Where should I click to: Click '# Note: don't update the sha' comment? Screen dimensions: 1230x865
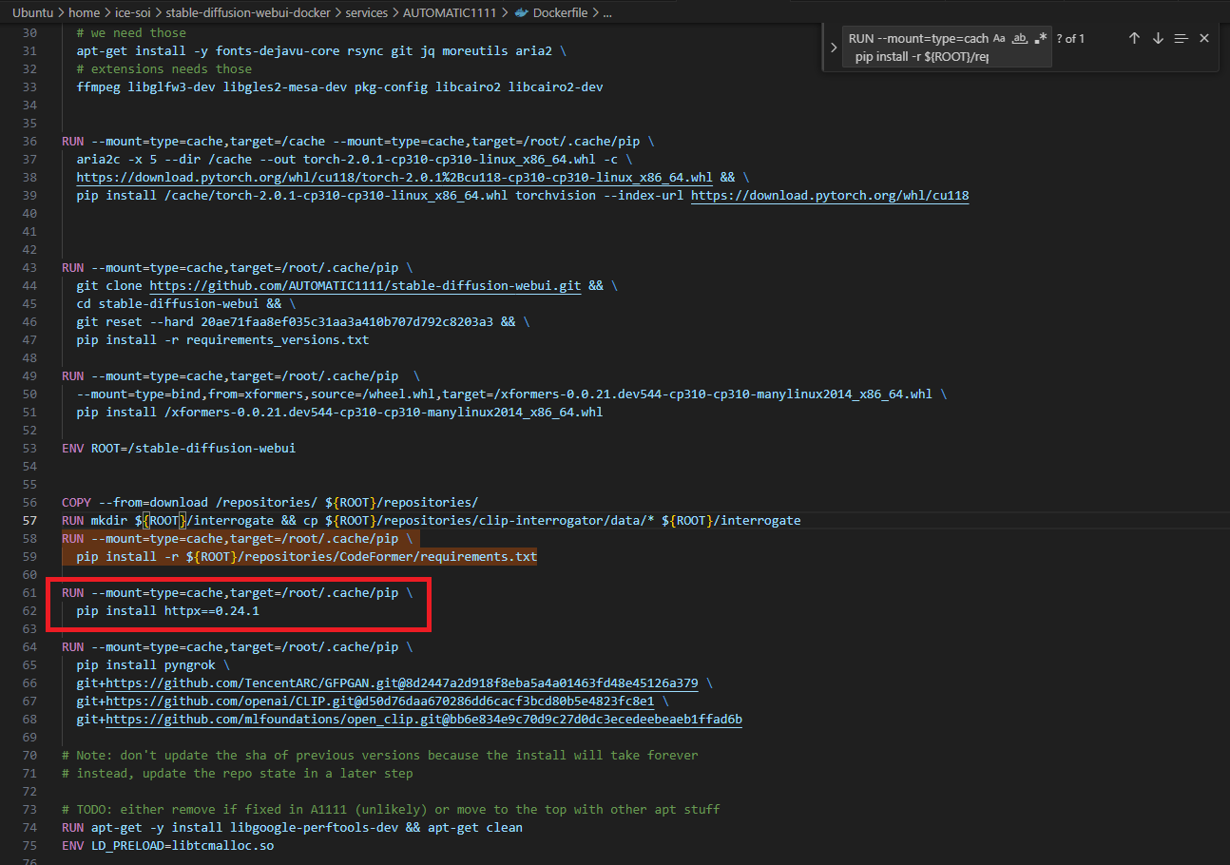[380, 756]
